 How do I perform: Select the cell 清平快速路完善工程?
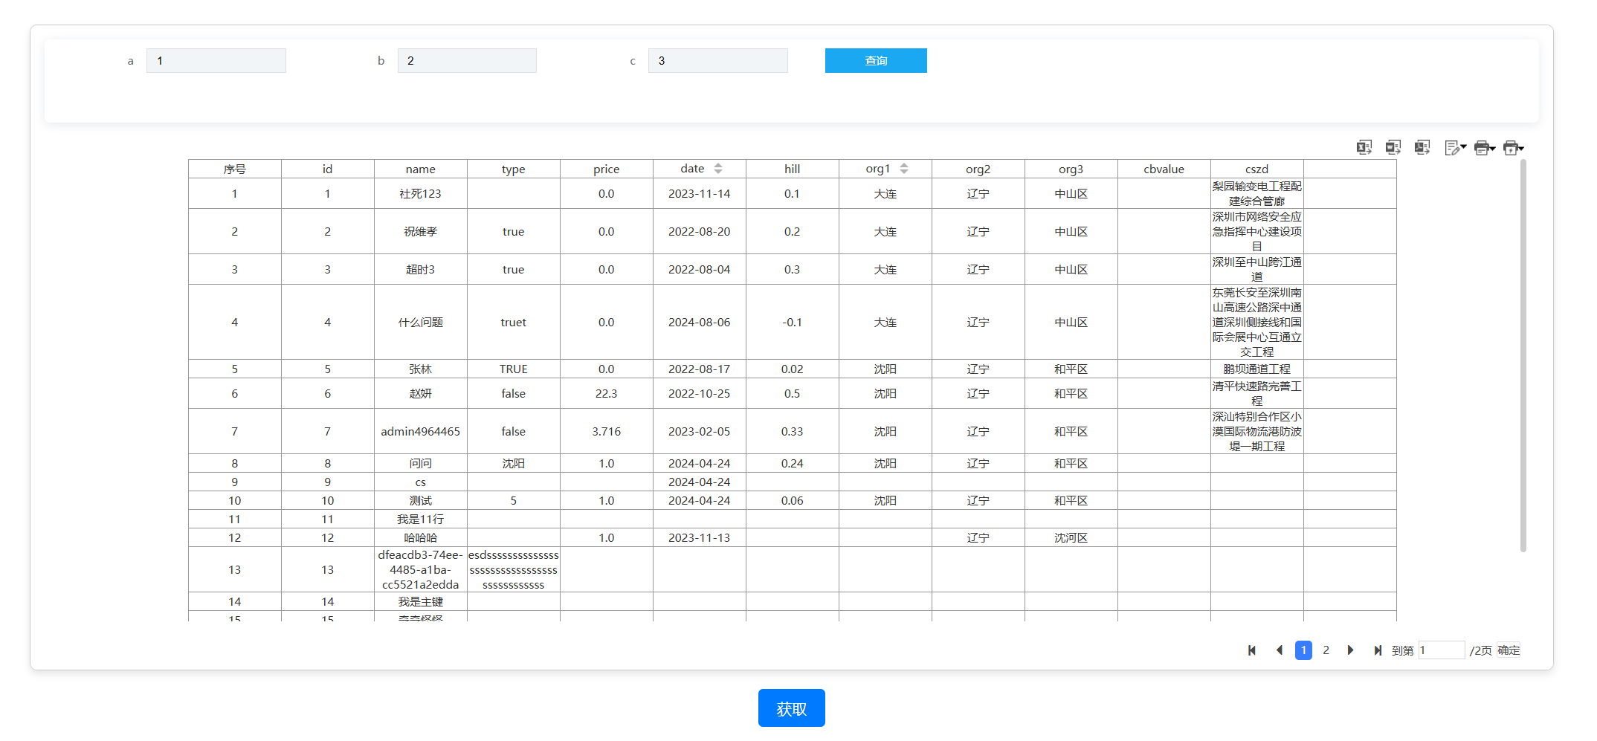point(1257,394)
